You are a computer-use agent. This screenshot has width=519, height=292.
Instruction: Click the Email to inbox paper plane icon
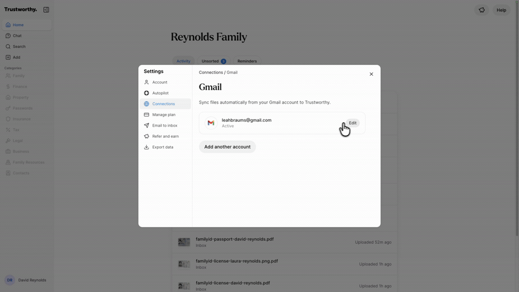(146, 126)
